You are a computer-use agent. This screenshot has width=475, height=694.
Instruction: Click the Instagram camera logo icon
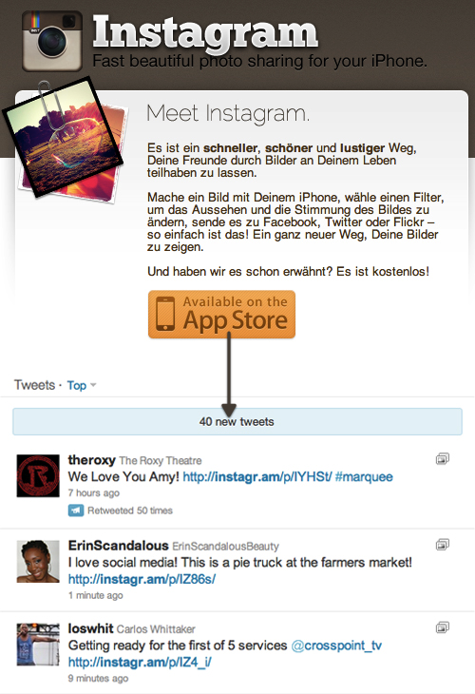pyautogui.click(x=52, y=41)
